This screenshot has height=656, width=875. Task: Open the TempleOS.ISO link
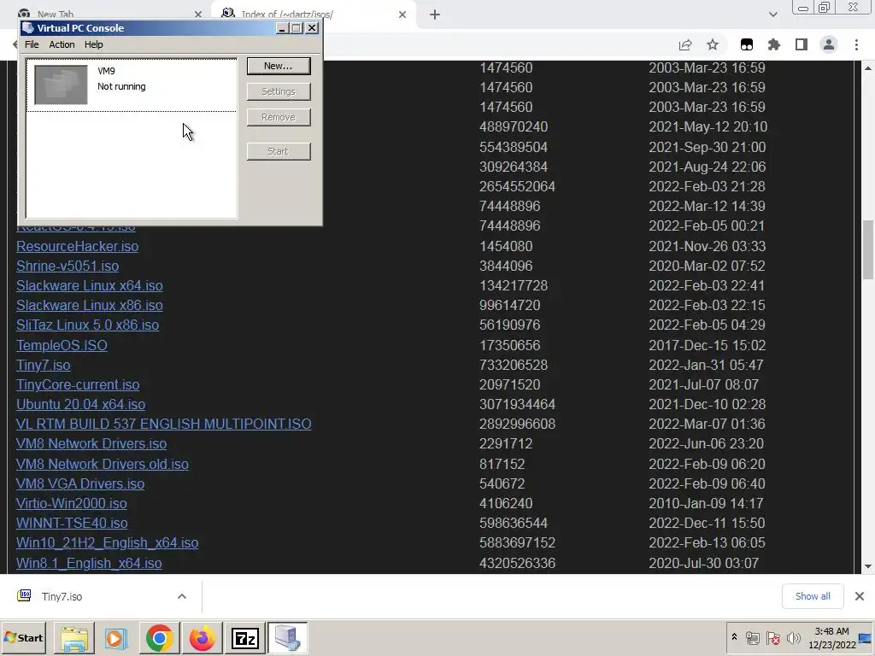coord(62,345)
